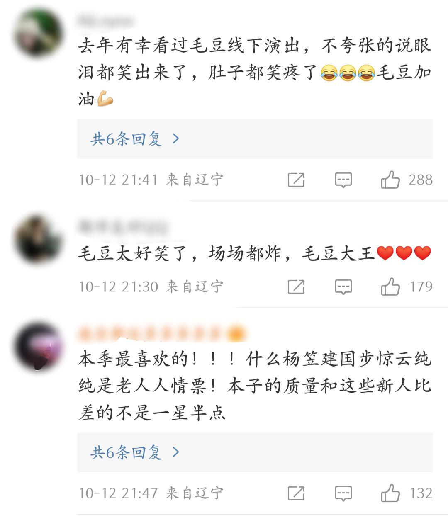This screenshot has height=527, width=448.
Task: Repost the 21:41 comment via share icon
Action: coord(296,180)
